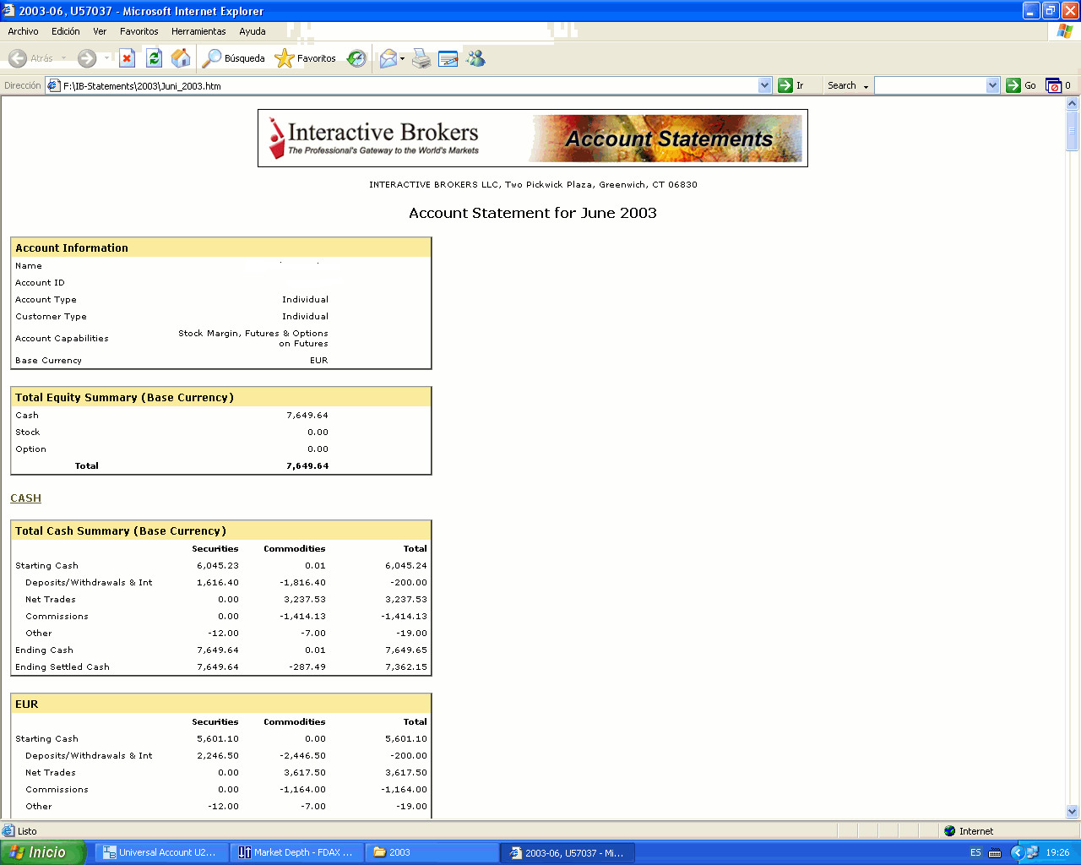This screenshot has height=865, width=1081.
Task: Switch to Market Depth - FDAX taskbar window
Action: 296,852
